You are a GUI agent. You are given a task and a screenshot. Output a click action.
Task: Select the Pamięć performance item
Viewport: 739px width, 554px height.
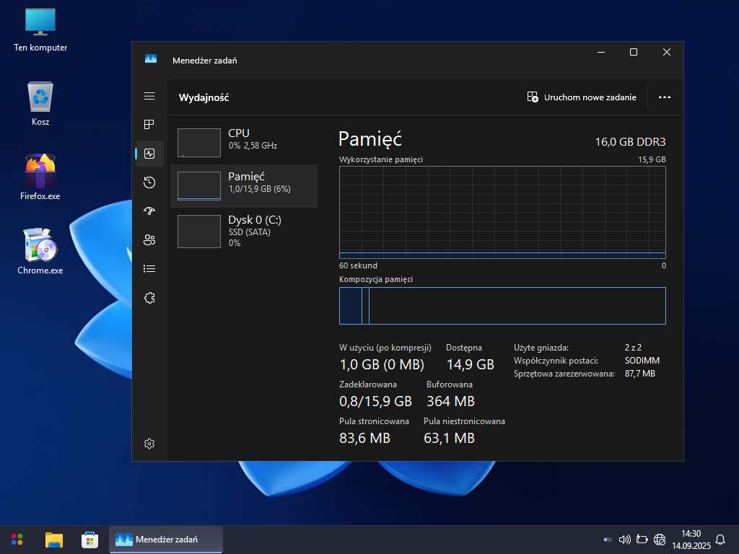tap(244, 185)
